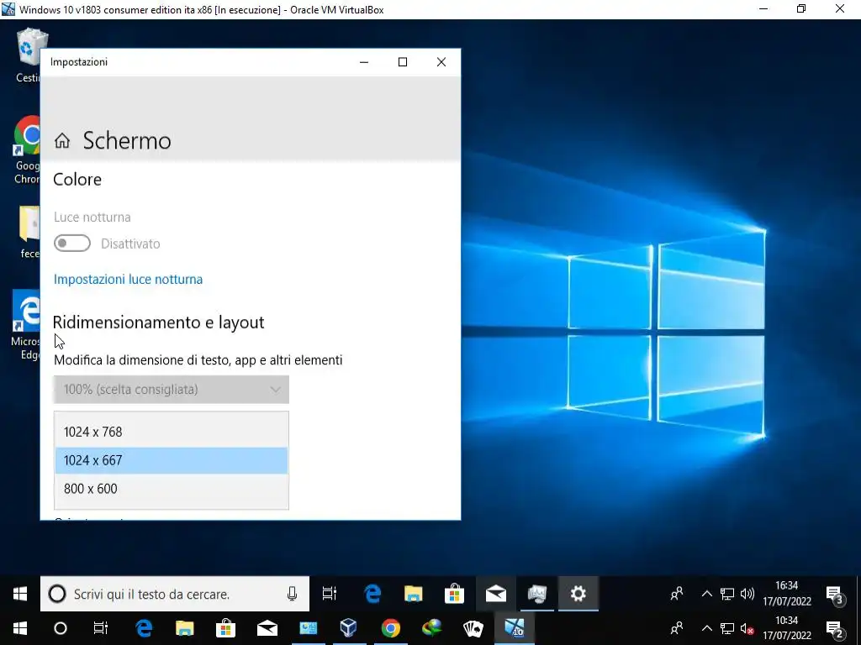The width and height of the screenshot is (861, 645).
Task: Minimize the Impostazioni settings window
Action: [x=363, y=62]
